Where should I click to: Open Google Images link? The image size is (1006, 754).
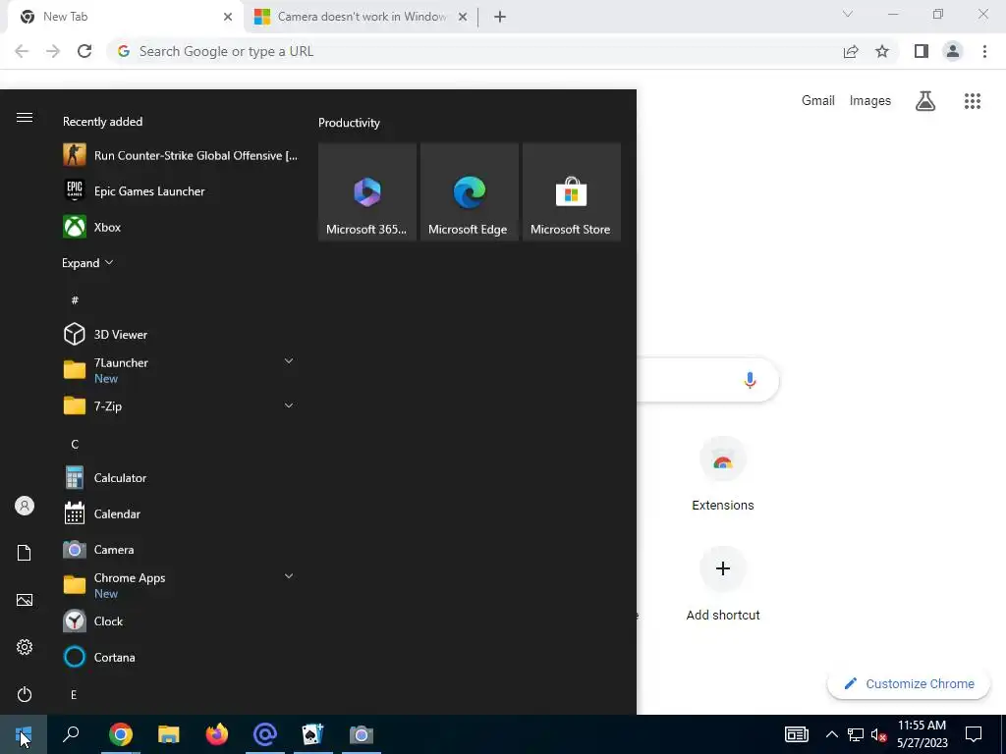coord(870,101)
